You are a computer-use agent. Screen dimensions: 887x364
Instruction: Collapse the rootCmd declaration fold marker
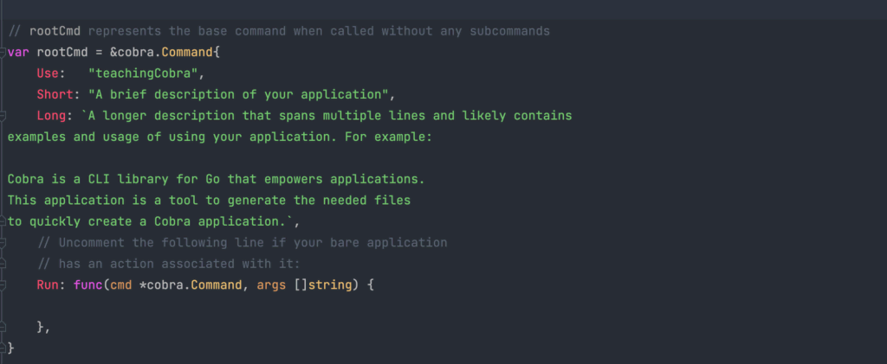point(3,52)
